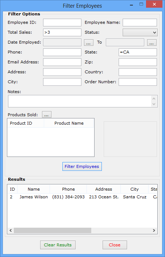The image size is (165, 257).
Task: Sort results by ID column header
Action: tap(12, 189)
